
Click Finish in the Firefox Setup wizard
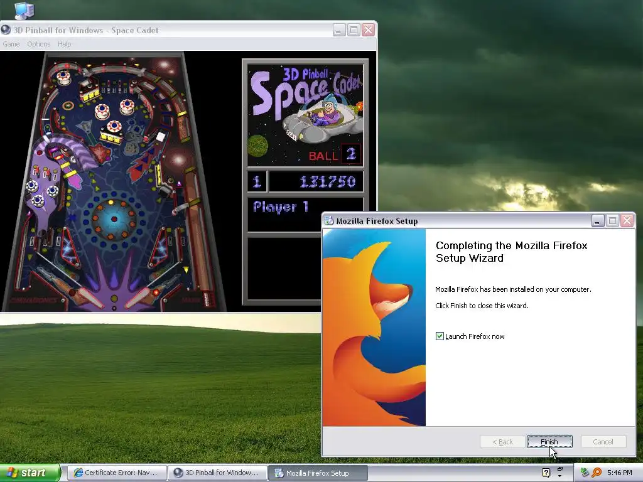[x=549, y=441]
